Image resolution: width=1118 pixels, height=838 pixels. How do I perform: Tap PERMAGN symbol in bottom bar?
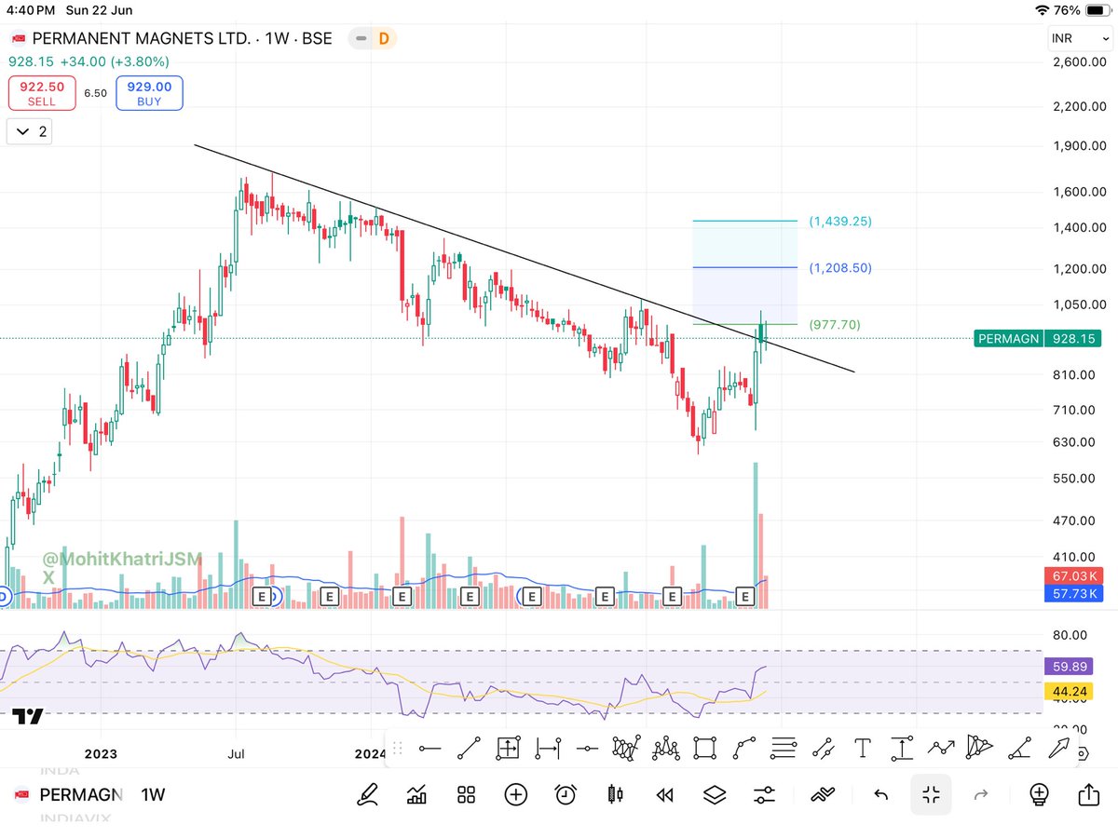[81, 795]
